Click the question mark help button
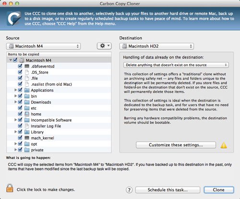Viewport: 240px width, 199px height. (x=129, y=190)
